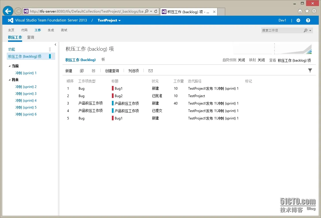
Task: Open the 功能 backlog link
Action: [12, 49]
